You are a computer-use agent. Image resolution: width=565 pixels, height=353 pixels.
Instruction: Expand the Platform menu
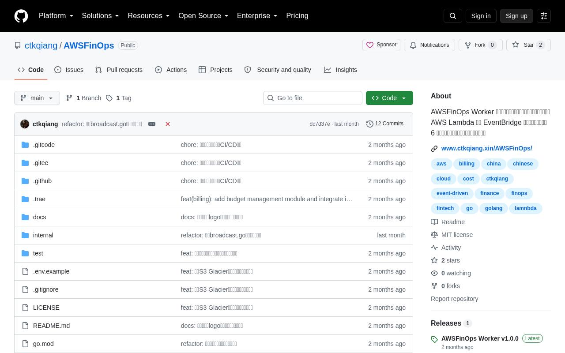(x=56, y=16)
